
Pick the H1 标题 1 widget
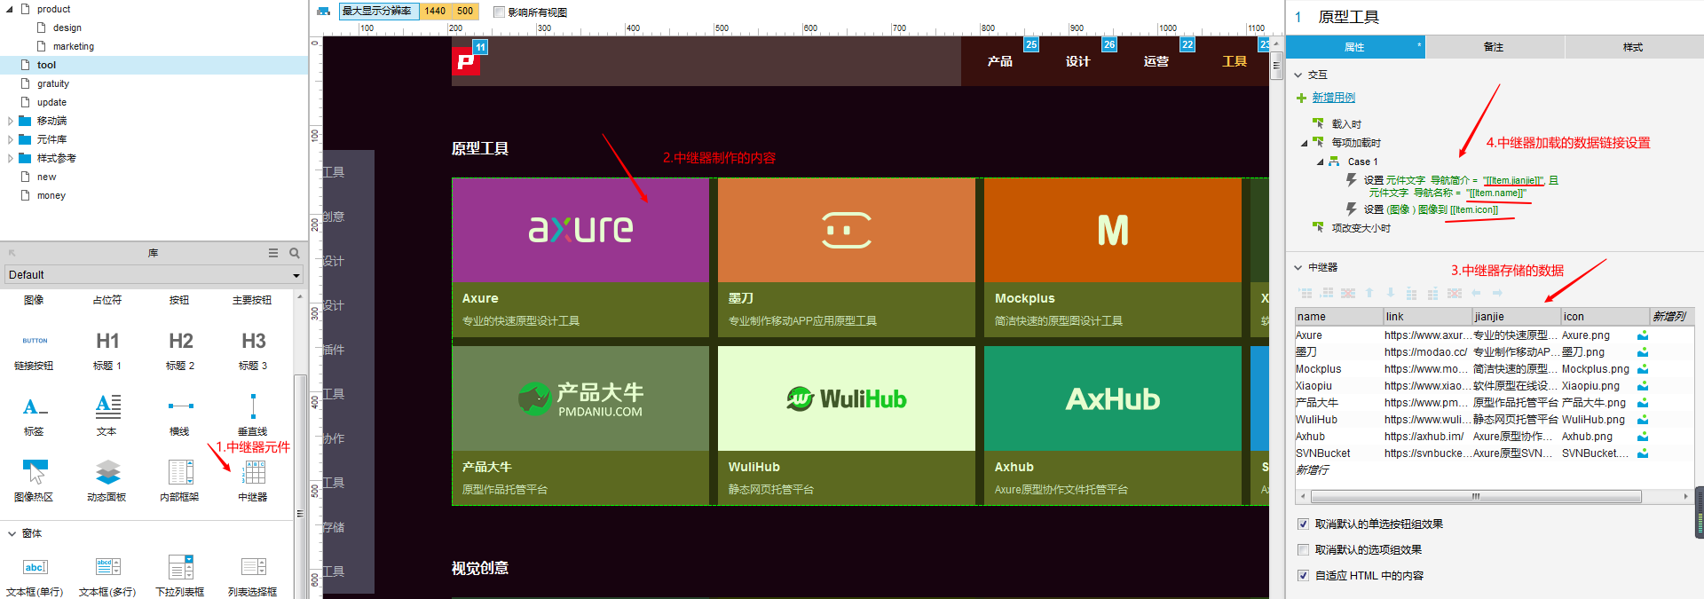(x=107, y=350)
